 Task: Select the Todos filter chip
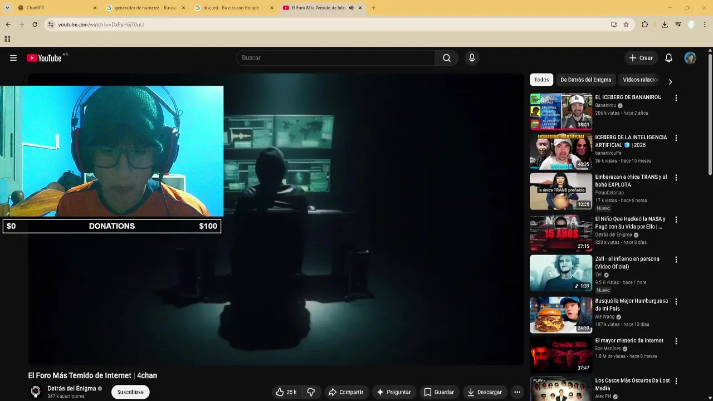point(541,80)
